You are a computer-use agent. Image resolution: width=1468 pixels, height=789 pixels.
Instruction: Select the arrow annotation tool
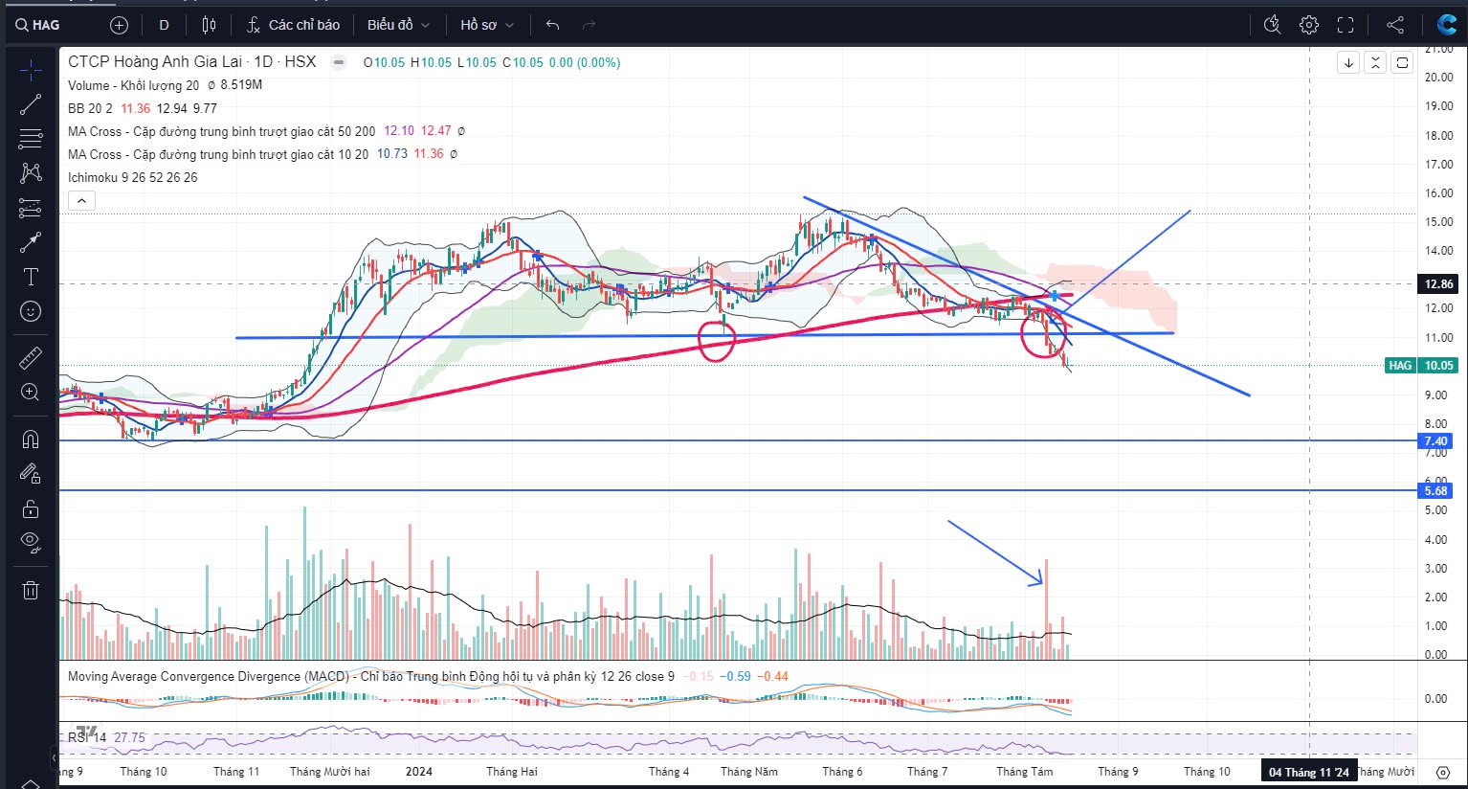click(31, 242)
